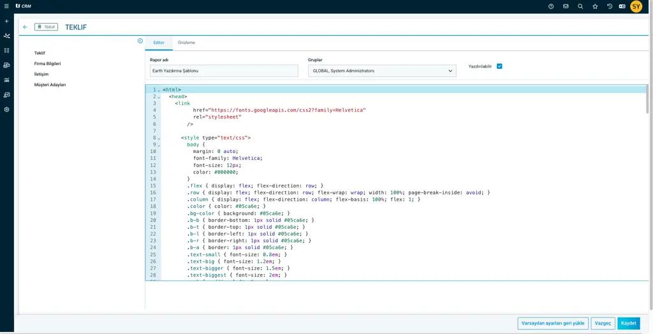Click the search magnifier icon
This screenshot has height=334, width=653.
[580, 6]
